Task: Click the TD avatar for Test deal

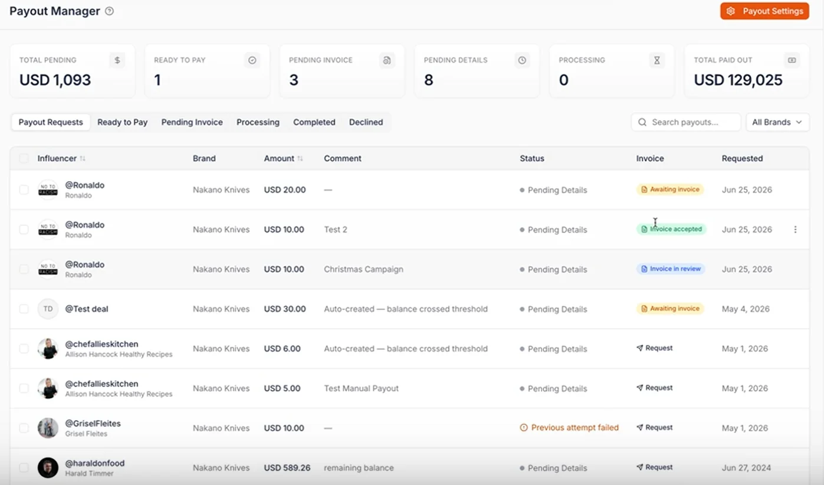Action: (48, 309)
